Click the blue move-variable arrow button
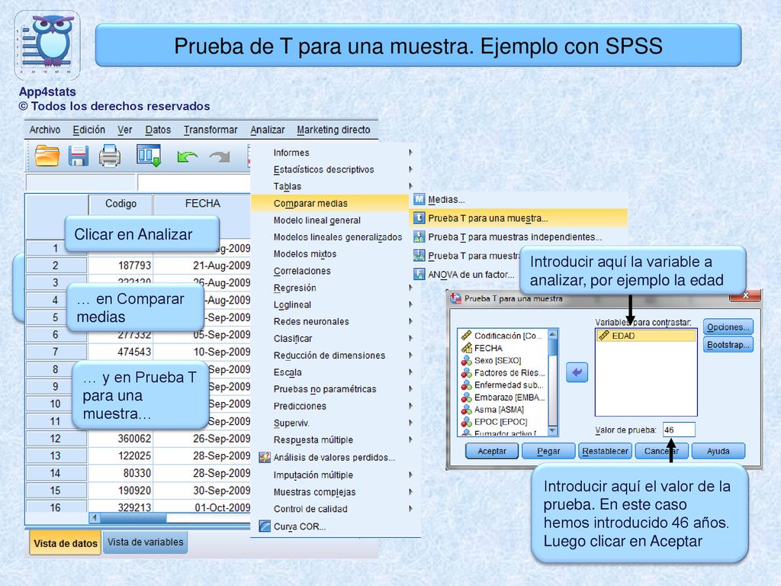The width and height of the screenshot is (781, 586). [577, 372]
